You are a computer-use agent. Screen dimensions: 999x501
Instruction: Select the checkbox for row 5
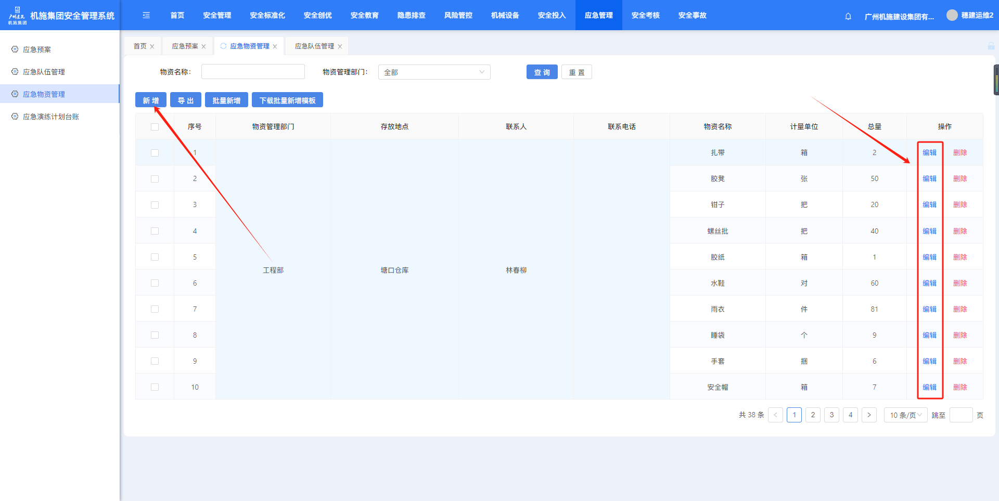pyautogui.click(x=155, y=257)
